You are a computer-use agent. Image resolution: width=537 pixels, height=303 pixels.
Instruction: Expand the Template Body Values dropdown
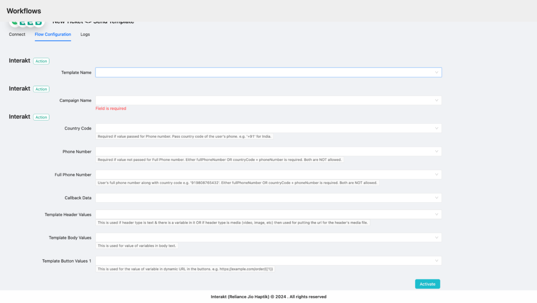pos(436,237)
